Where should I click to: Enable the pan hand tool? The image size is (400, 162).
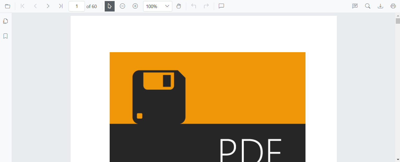coord(179,6)
